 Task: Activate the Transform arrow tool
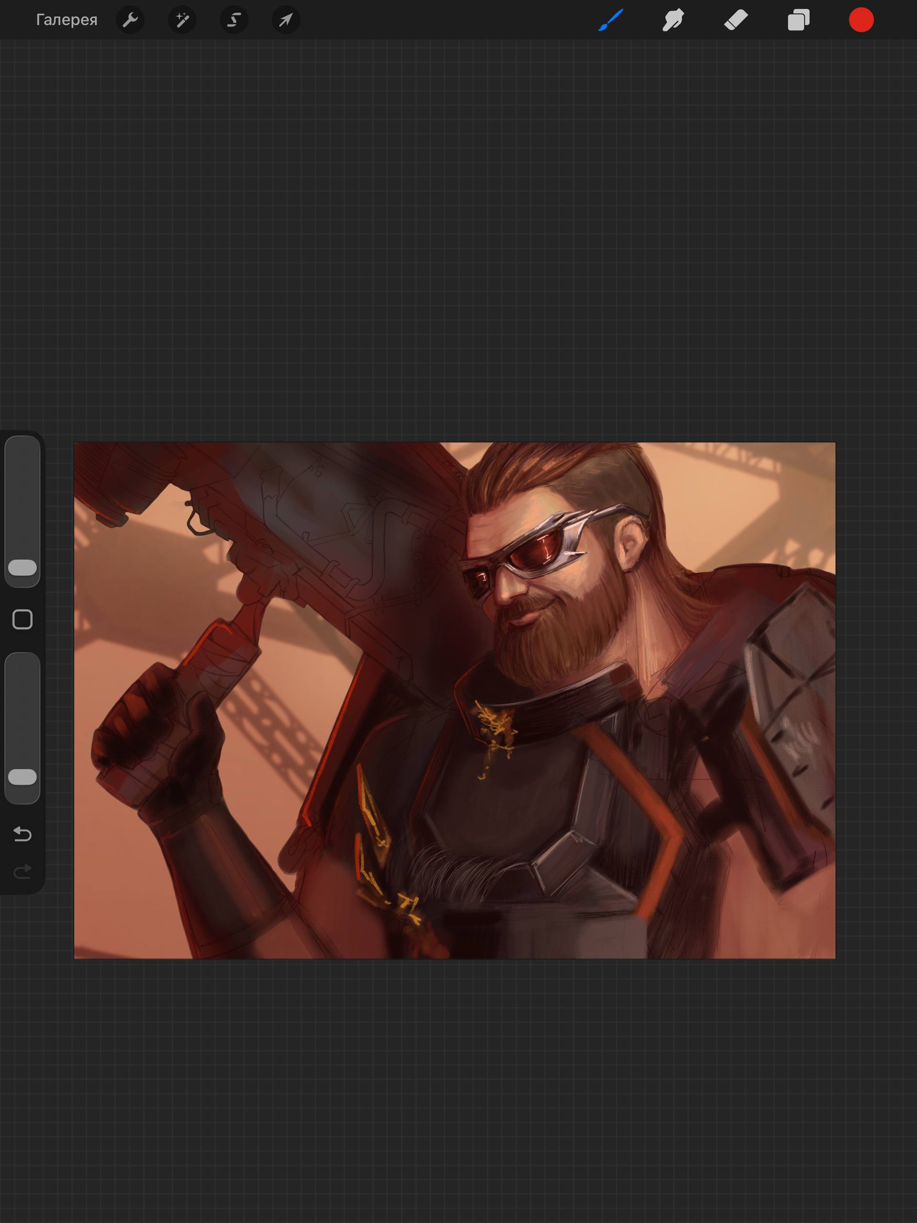286,21
